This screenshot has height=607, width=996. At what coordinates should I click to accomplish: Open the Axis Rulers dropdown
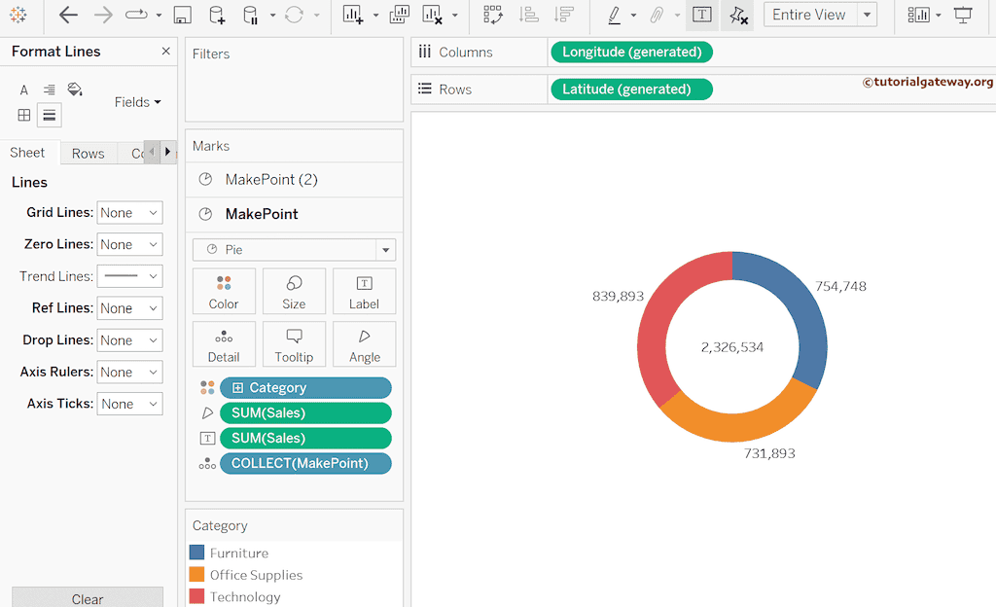click(x=129, y=372)
